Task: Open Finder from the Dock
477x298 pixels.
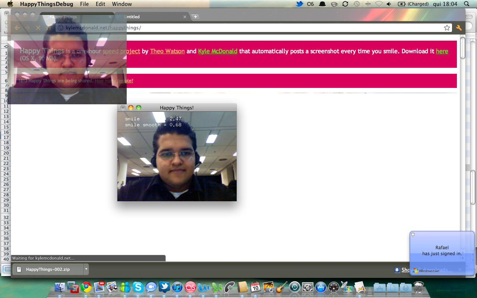Action: coord(60,287)
